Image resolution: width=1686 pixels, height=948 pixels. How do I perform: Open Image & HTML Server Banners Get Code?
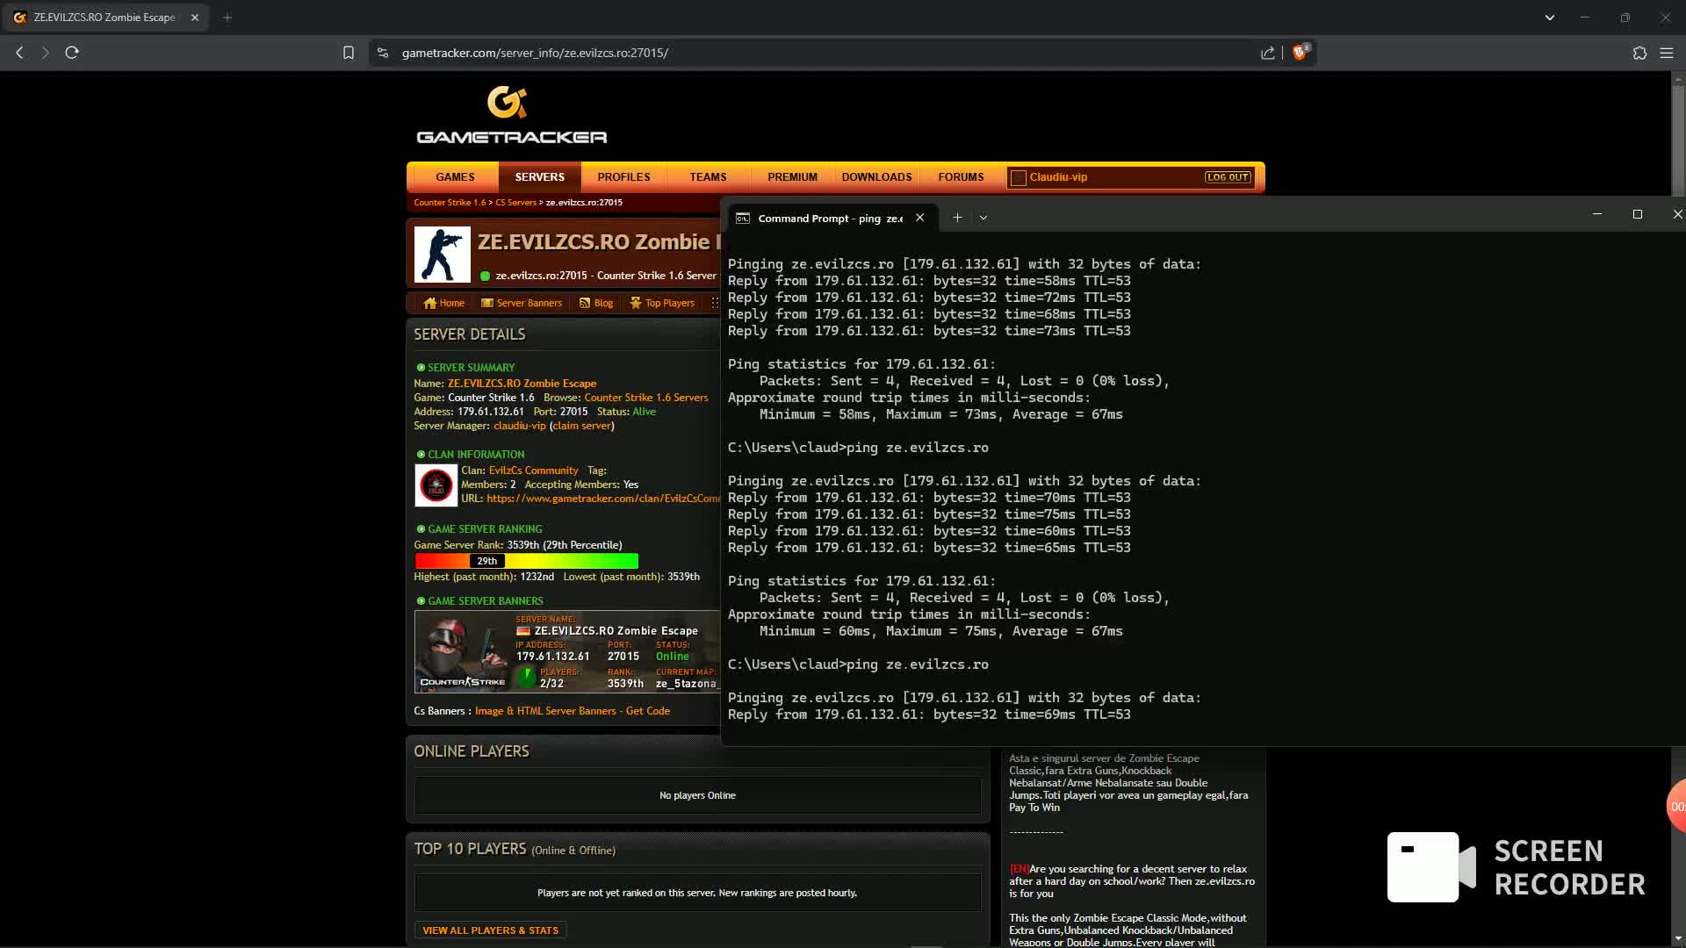(573, 711)
